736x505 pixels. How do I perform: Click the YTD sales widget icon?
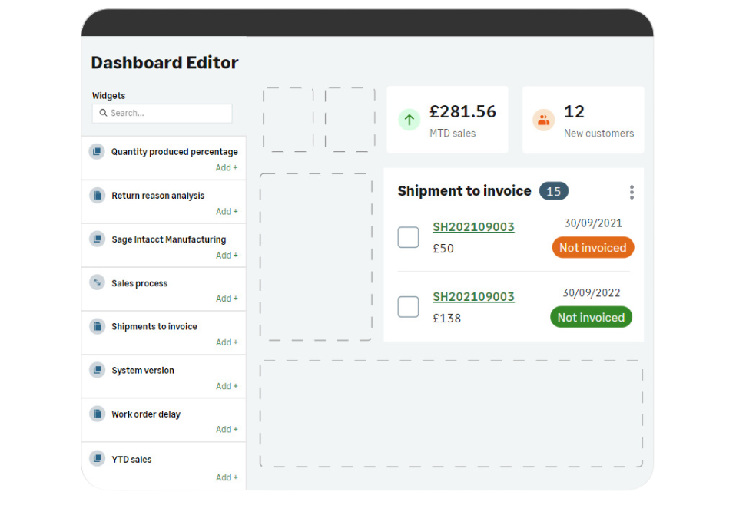click(x=97, y=459)
